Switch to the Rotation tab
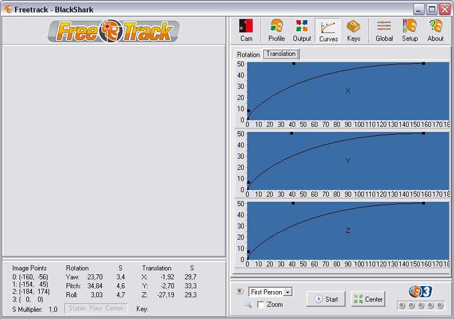This screenshot has height=319, width=454. click(x=248, y=54)
